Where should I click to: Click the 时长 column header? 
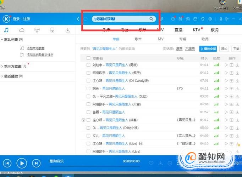click(204, 58)
